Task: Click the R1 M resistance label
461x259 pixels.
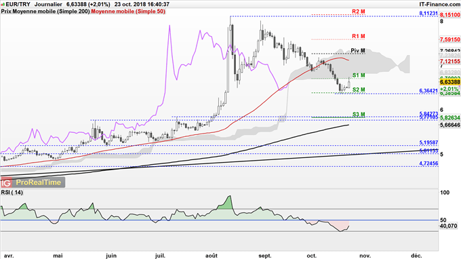Action: click(359, 36)
